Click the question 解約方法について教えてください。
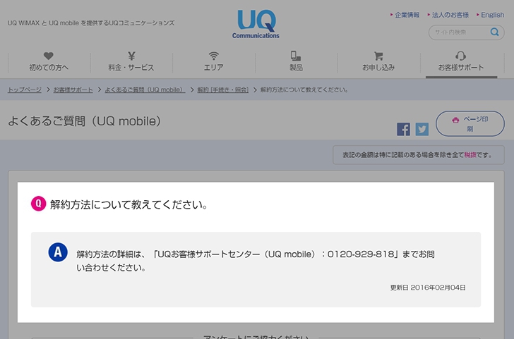514x339 pixels. point(128,204)
